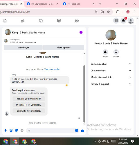
Task: Choose a sticker icon
Action: coord(17,130)
